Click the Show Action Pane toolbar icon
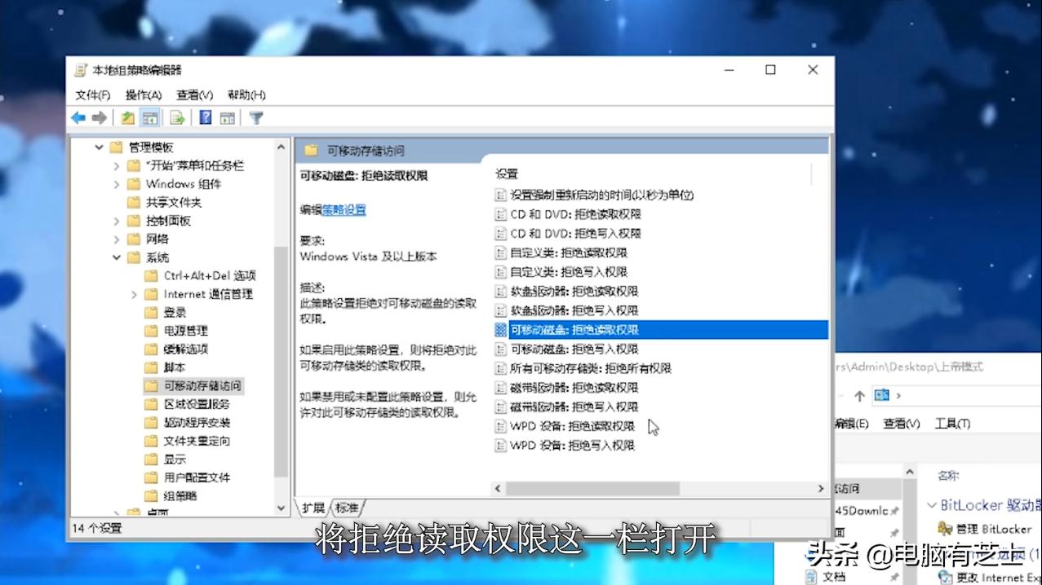Screen dimensions: 1042x585 coord(226,117)
